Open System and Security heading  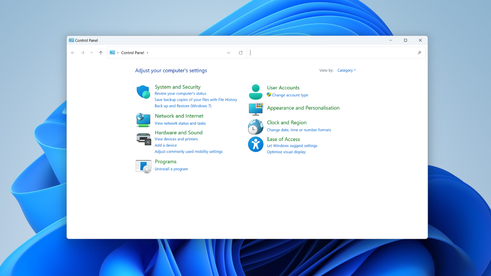click(178, 87)
